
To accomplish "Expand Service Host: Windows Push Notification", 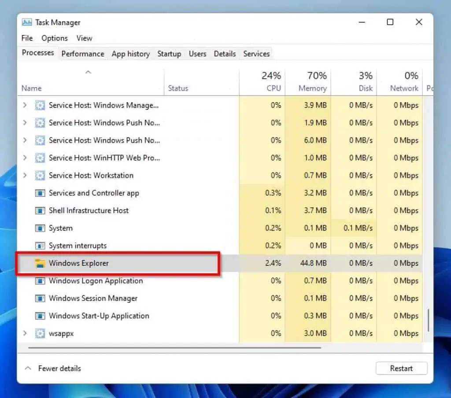I will (x=25, y=123).
